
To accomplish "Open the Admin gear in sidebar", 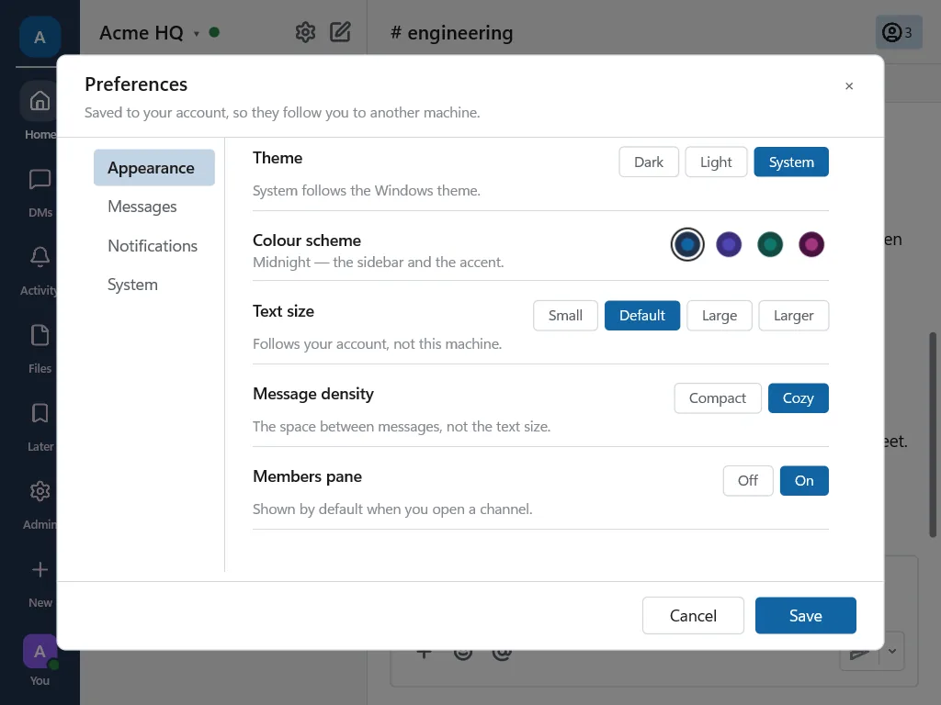I will click(40, 491).
